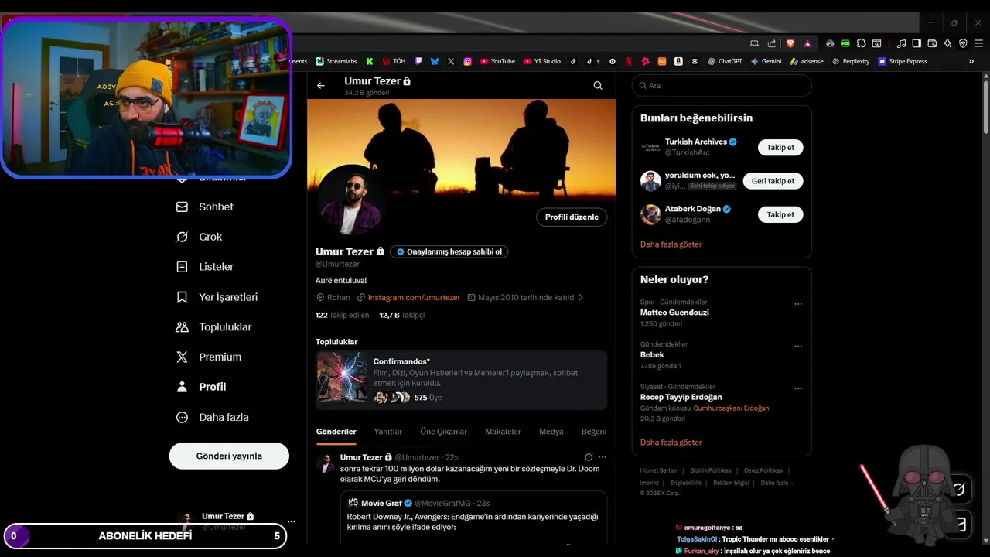Expand the bookmarks overflow chevron
This screenshot has width=990, height=557.
coord(971,61)
